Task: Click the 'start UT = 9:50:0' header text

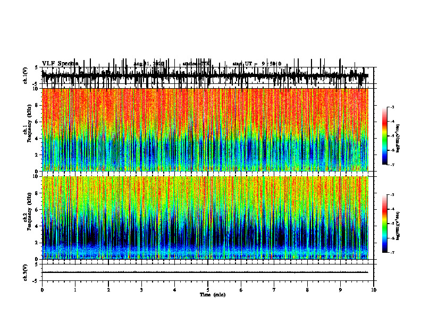Action: tap(257, 64)
